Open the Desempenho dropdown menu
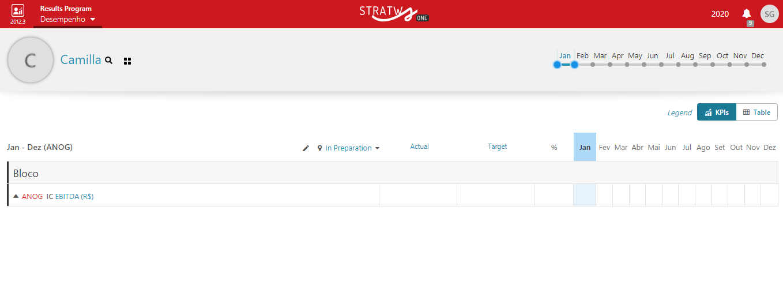The width and height of the screenshot is (783, 293). tap(67, 20)
